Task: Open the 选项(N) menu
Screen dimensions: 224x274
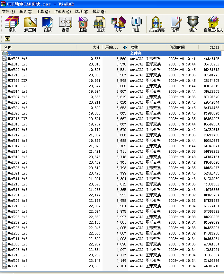Action: coord(82,12)
